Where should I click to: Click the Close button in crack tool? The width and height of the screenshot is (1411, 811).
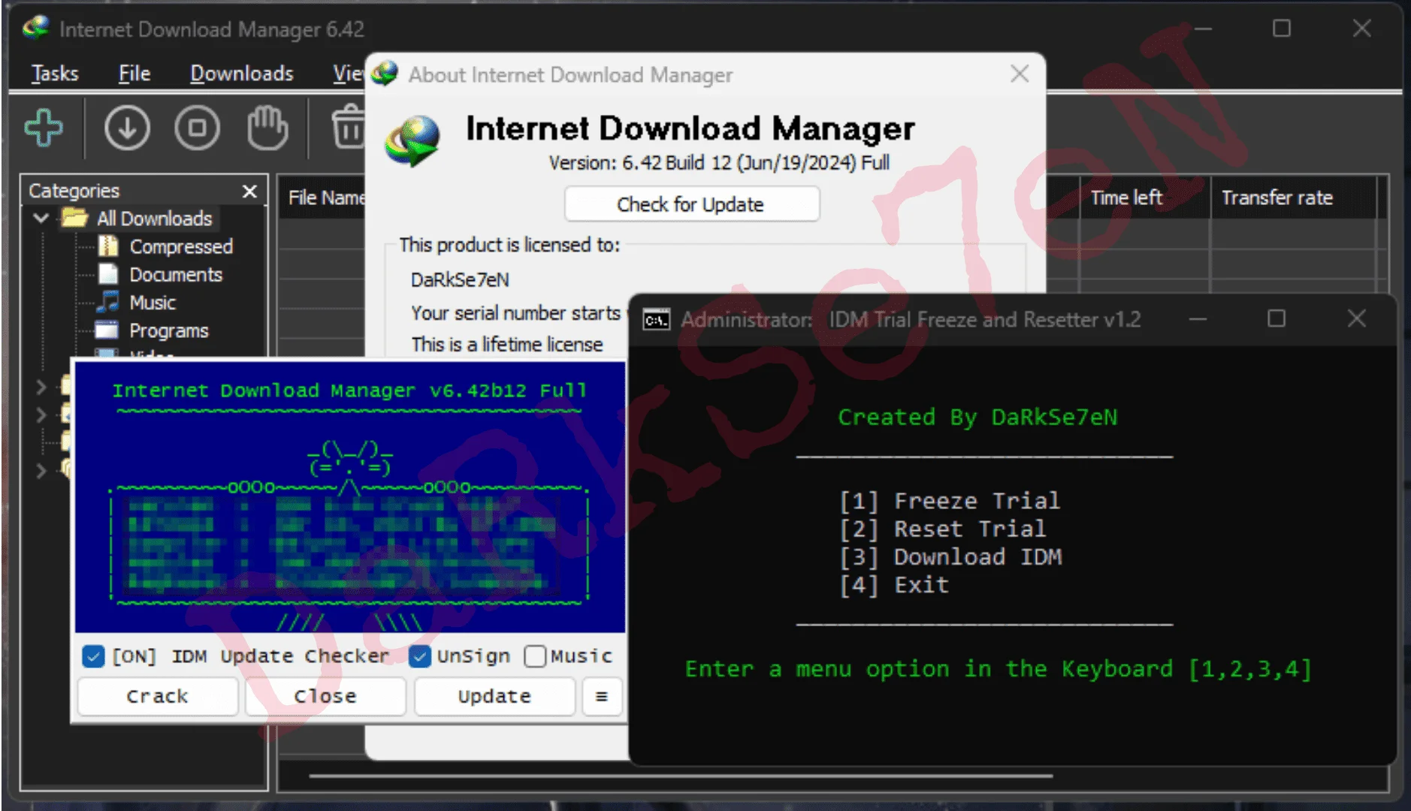click(325, 696)
